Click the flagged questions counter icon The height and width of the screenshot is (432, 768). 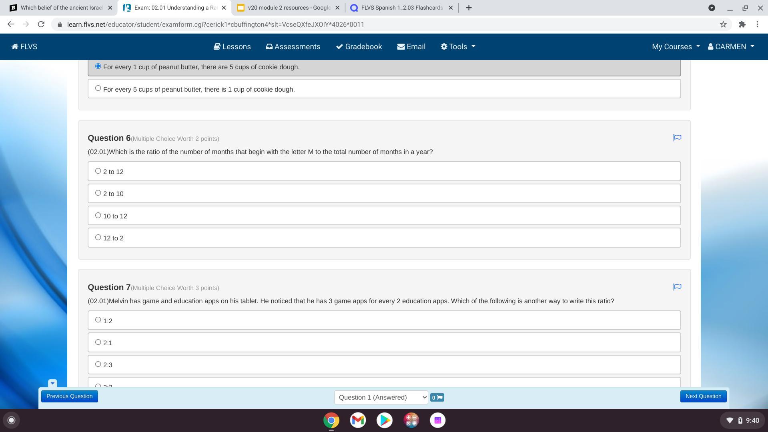(x=437, y=397)
